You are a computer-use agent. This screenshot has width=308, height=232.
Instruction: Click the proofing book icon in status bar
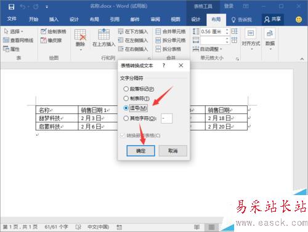pos(78,227)
